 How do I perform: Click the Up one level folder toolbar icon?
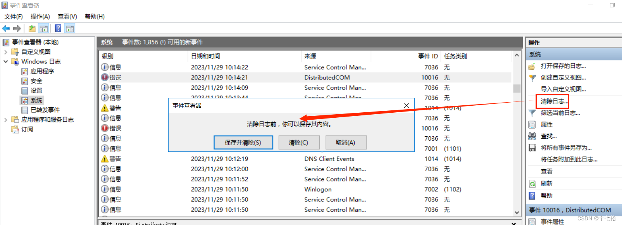(x=32, y=28)
